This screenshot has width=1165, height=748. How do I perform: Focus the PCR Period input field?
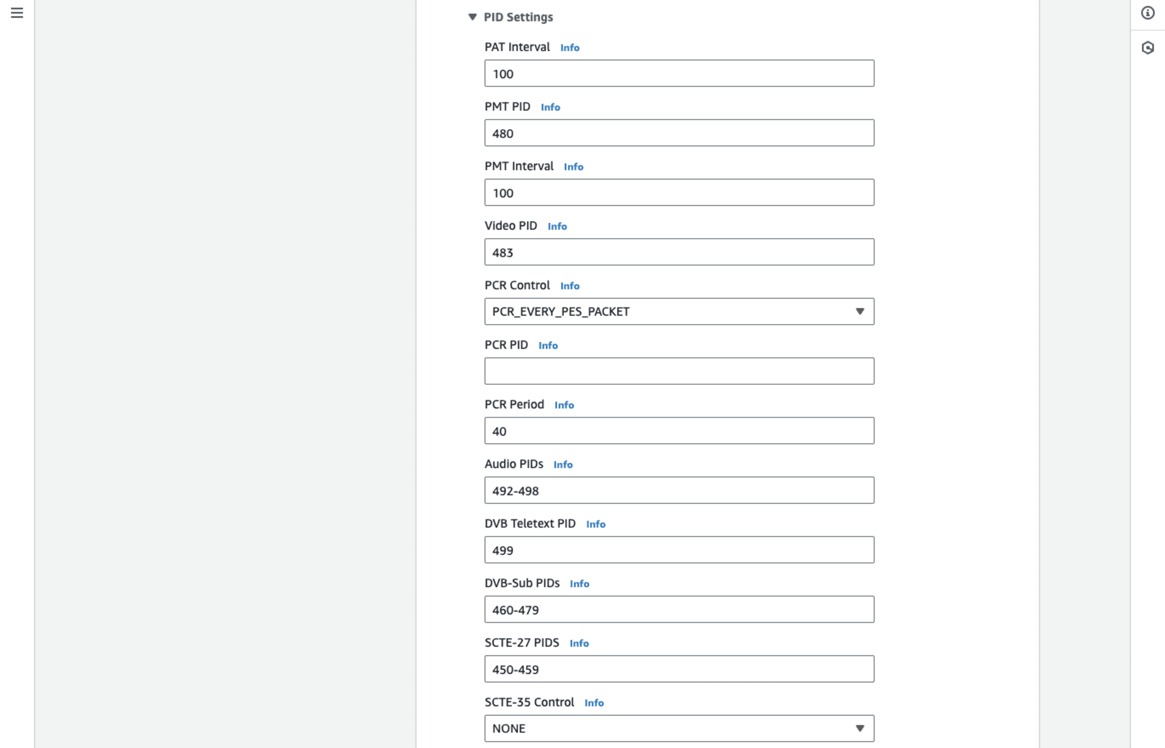point(679,431)
